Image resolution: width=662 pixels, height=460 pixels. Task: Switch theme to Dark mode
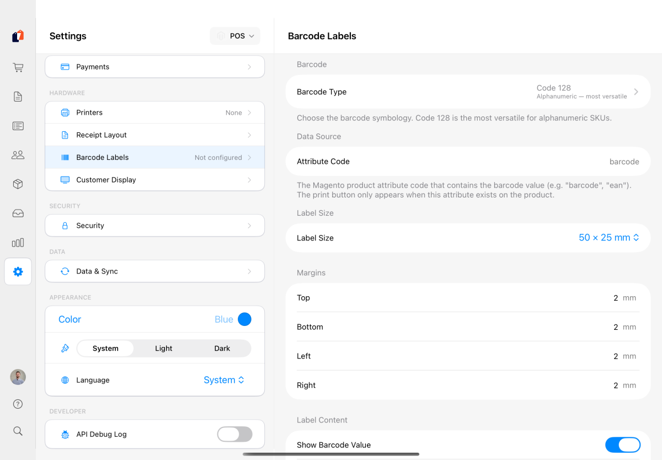tap(222, 348)
